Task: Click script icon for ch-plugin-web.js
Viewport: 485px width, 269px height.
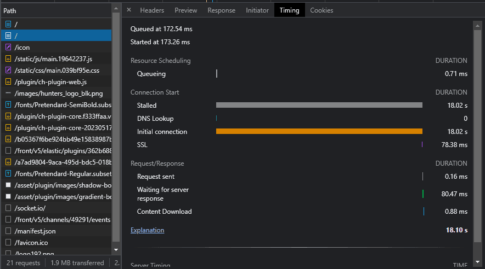Action: click(8, 82)
